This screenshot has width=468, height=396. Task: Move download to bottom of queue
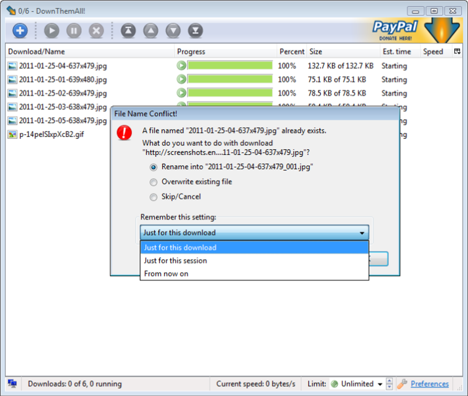[x=195, y=30]
